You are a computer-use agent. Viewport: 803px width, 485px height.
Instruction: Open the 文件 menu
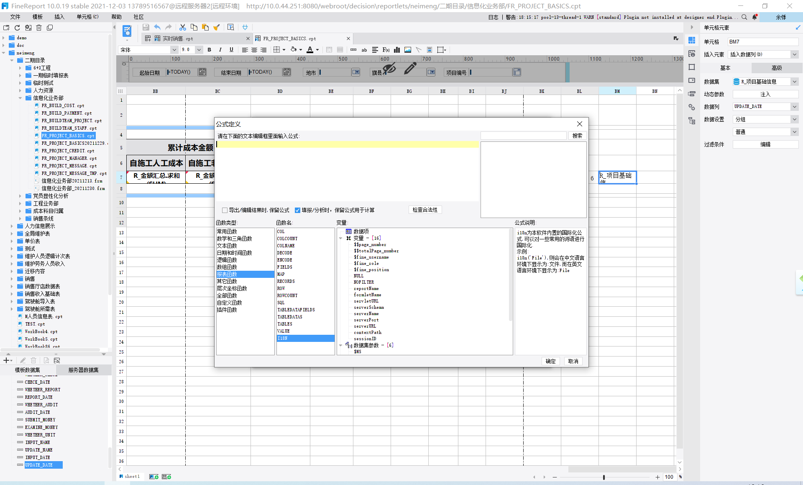click(x=15, y=17)
